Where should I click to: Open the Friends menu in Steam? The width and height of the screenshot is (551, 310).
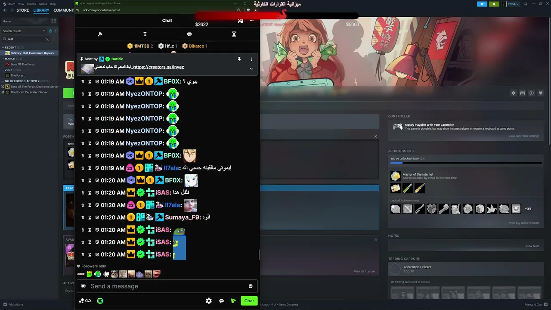31,4
